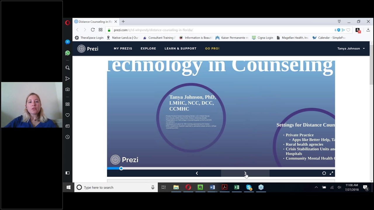Click the Opera menu logo

67,23
